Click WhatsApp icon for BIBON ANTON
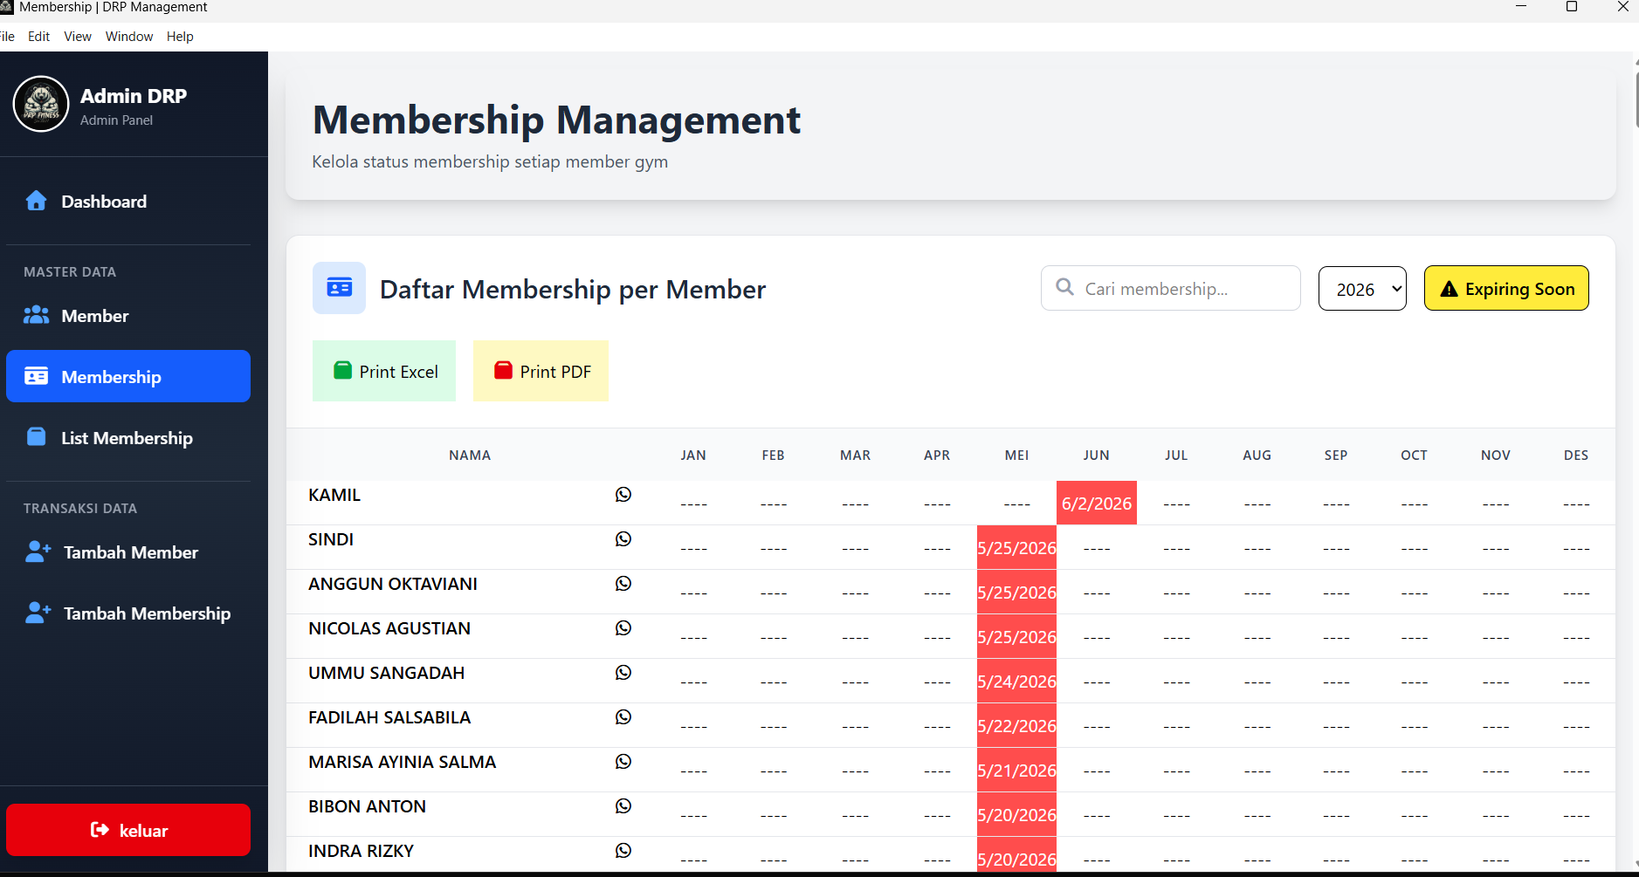 click(623, 806)
